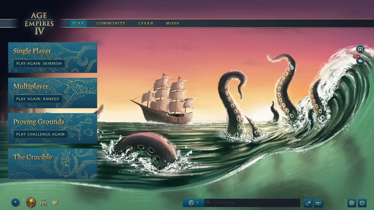Open the friends list showing 3 online
Viewport: 374px width, 210px height.
pos(193,203)
